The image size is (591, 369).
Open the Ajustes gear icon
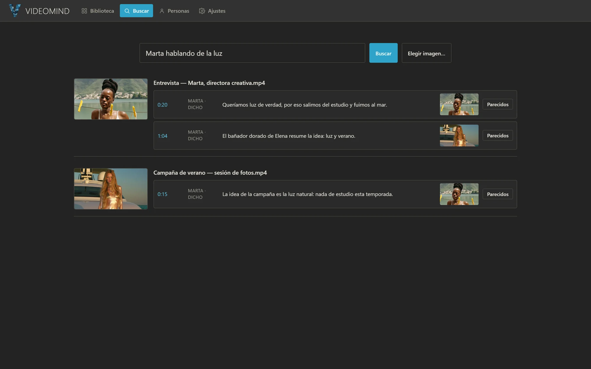202,11
